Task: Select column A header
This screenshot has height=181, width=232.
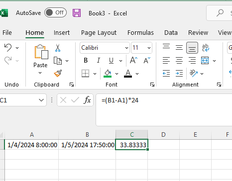Action: tap(32, 135)
